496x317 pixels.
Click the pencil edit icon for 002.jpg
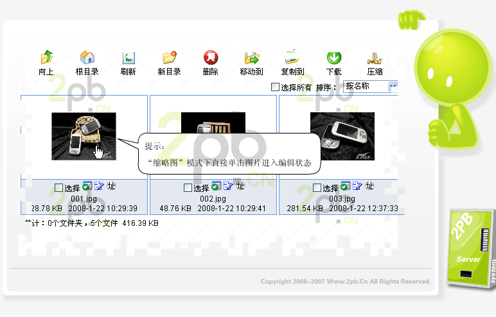pyautogui.click(x=228, y=186)
